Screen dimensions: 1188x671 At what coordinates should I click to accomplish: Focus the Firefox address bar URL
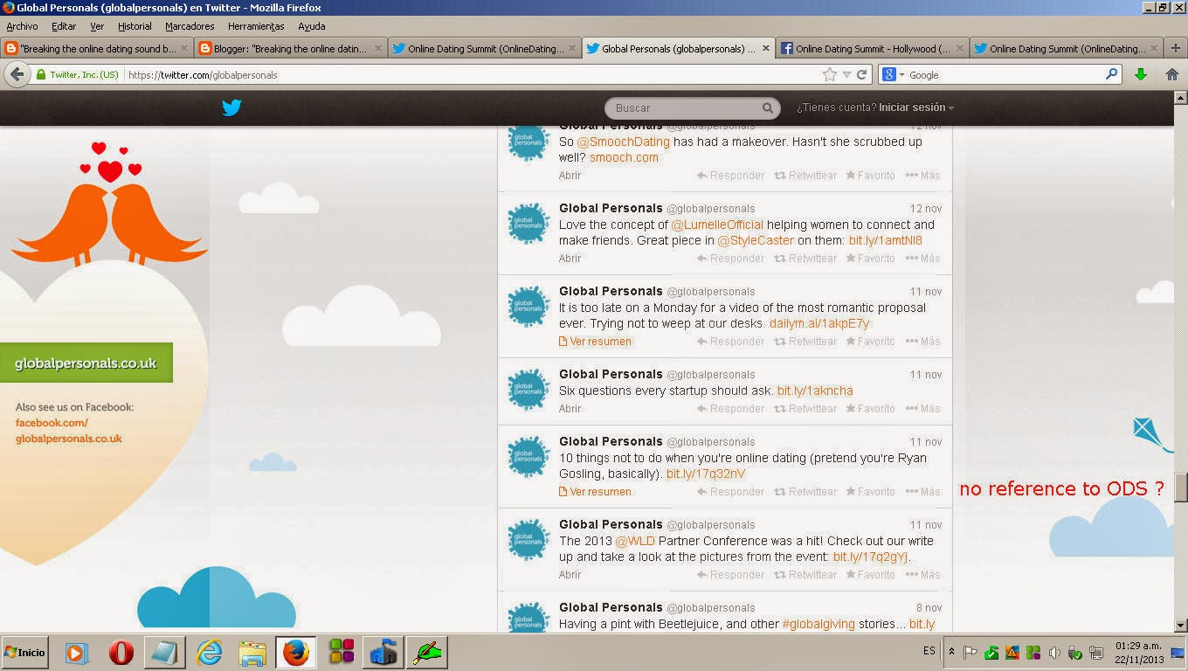(472, 75)
